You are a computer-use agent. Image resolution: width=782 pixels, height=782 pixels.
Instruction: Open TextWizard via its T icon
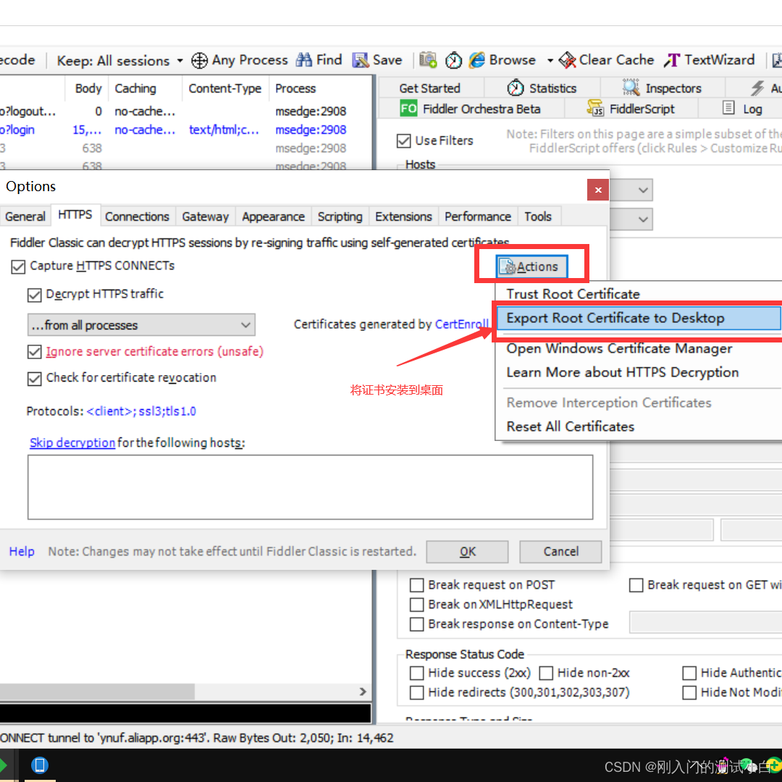671,60
